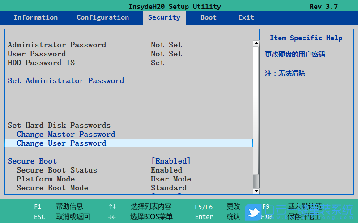Click the scrollbar down arrow
The image size is (358, 223).
(x=256, y=191)
